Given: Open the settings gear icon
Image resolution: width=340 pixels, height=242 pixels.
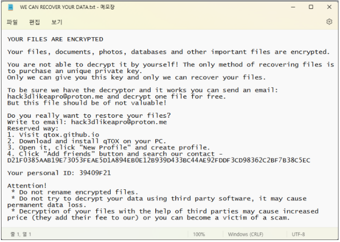Looking at the screenshot, I should click(329, 22).
